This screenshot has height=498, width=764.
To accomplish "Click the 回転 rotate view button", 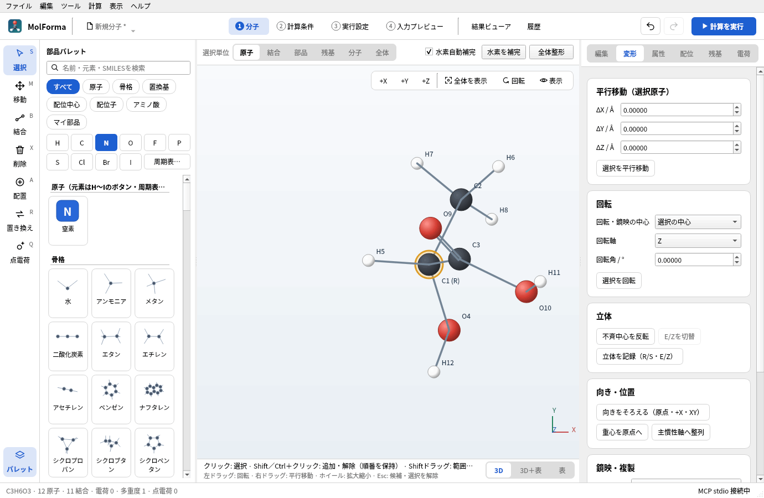I will pos(514,81).
